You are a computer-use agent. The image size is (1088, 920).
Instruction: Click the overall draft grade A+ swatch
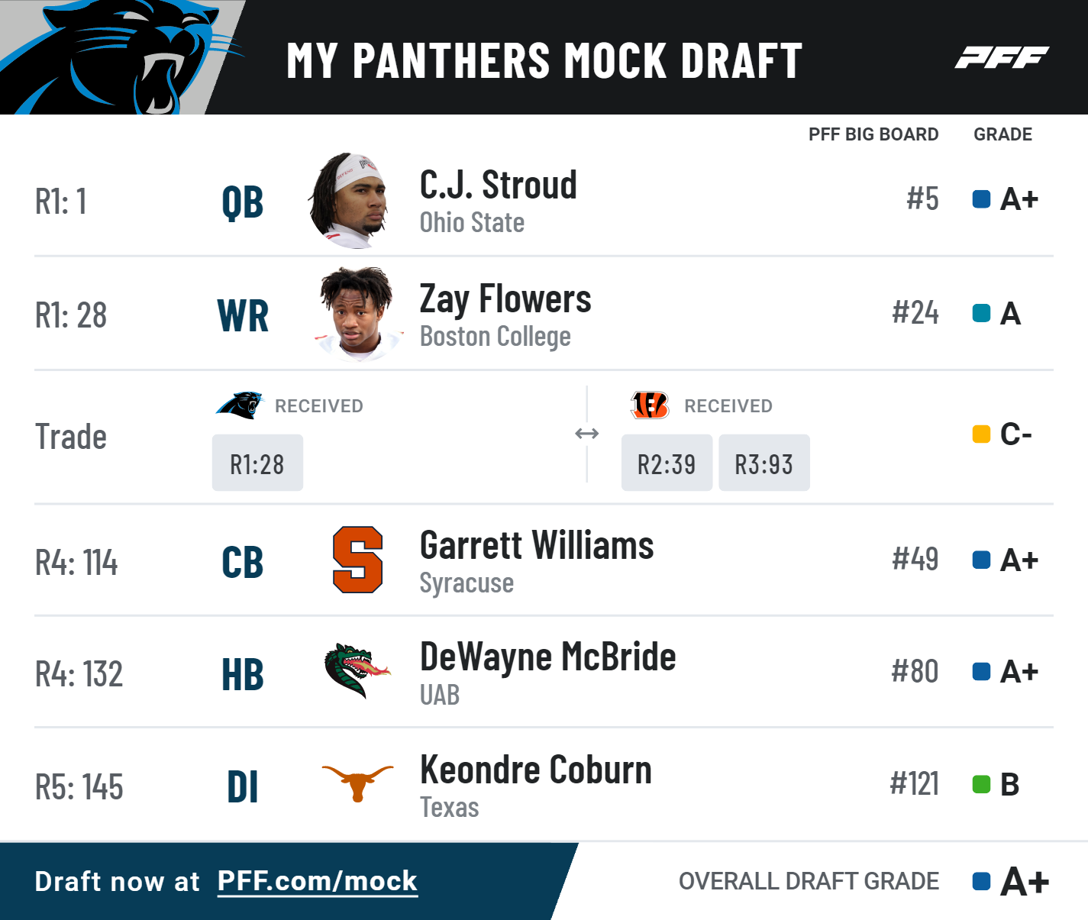[x=982, y=881]
